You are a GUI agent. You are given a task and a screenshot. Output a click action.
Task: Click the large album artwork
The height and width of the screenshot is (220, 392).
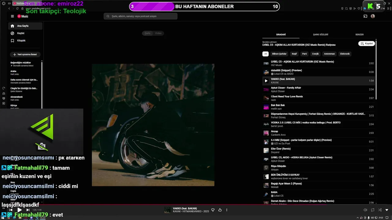(x=153, y=125)
